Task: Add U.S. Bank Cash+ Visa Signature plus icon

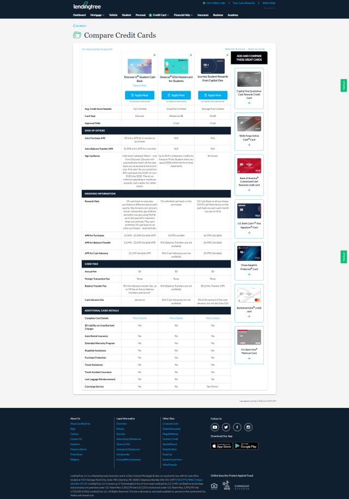Action: pos(249,233)
